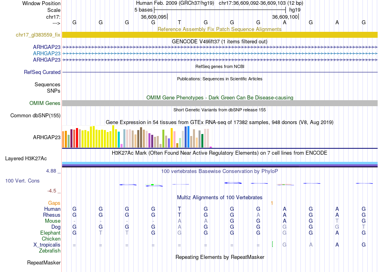Click the chr17:36,609,092-36,609,103 (12 bp) text
This screenshot has width=378, height=272.
point(261,3)
